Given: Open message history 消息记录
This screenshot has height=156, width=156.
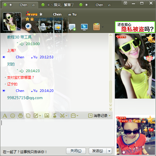Looking at the screenshot, I should [98, 116].
